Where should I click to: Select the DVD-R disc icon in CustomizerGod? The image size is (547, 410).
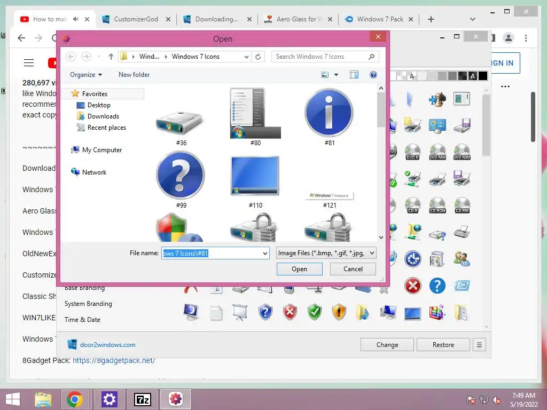413,152
